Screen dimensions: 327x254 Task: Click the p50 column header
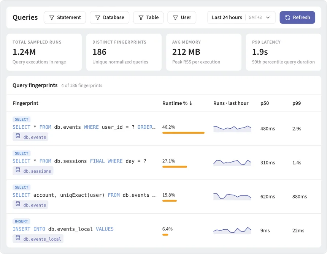[x=265, y=103]
